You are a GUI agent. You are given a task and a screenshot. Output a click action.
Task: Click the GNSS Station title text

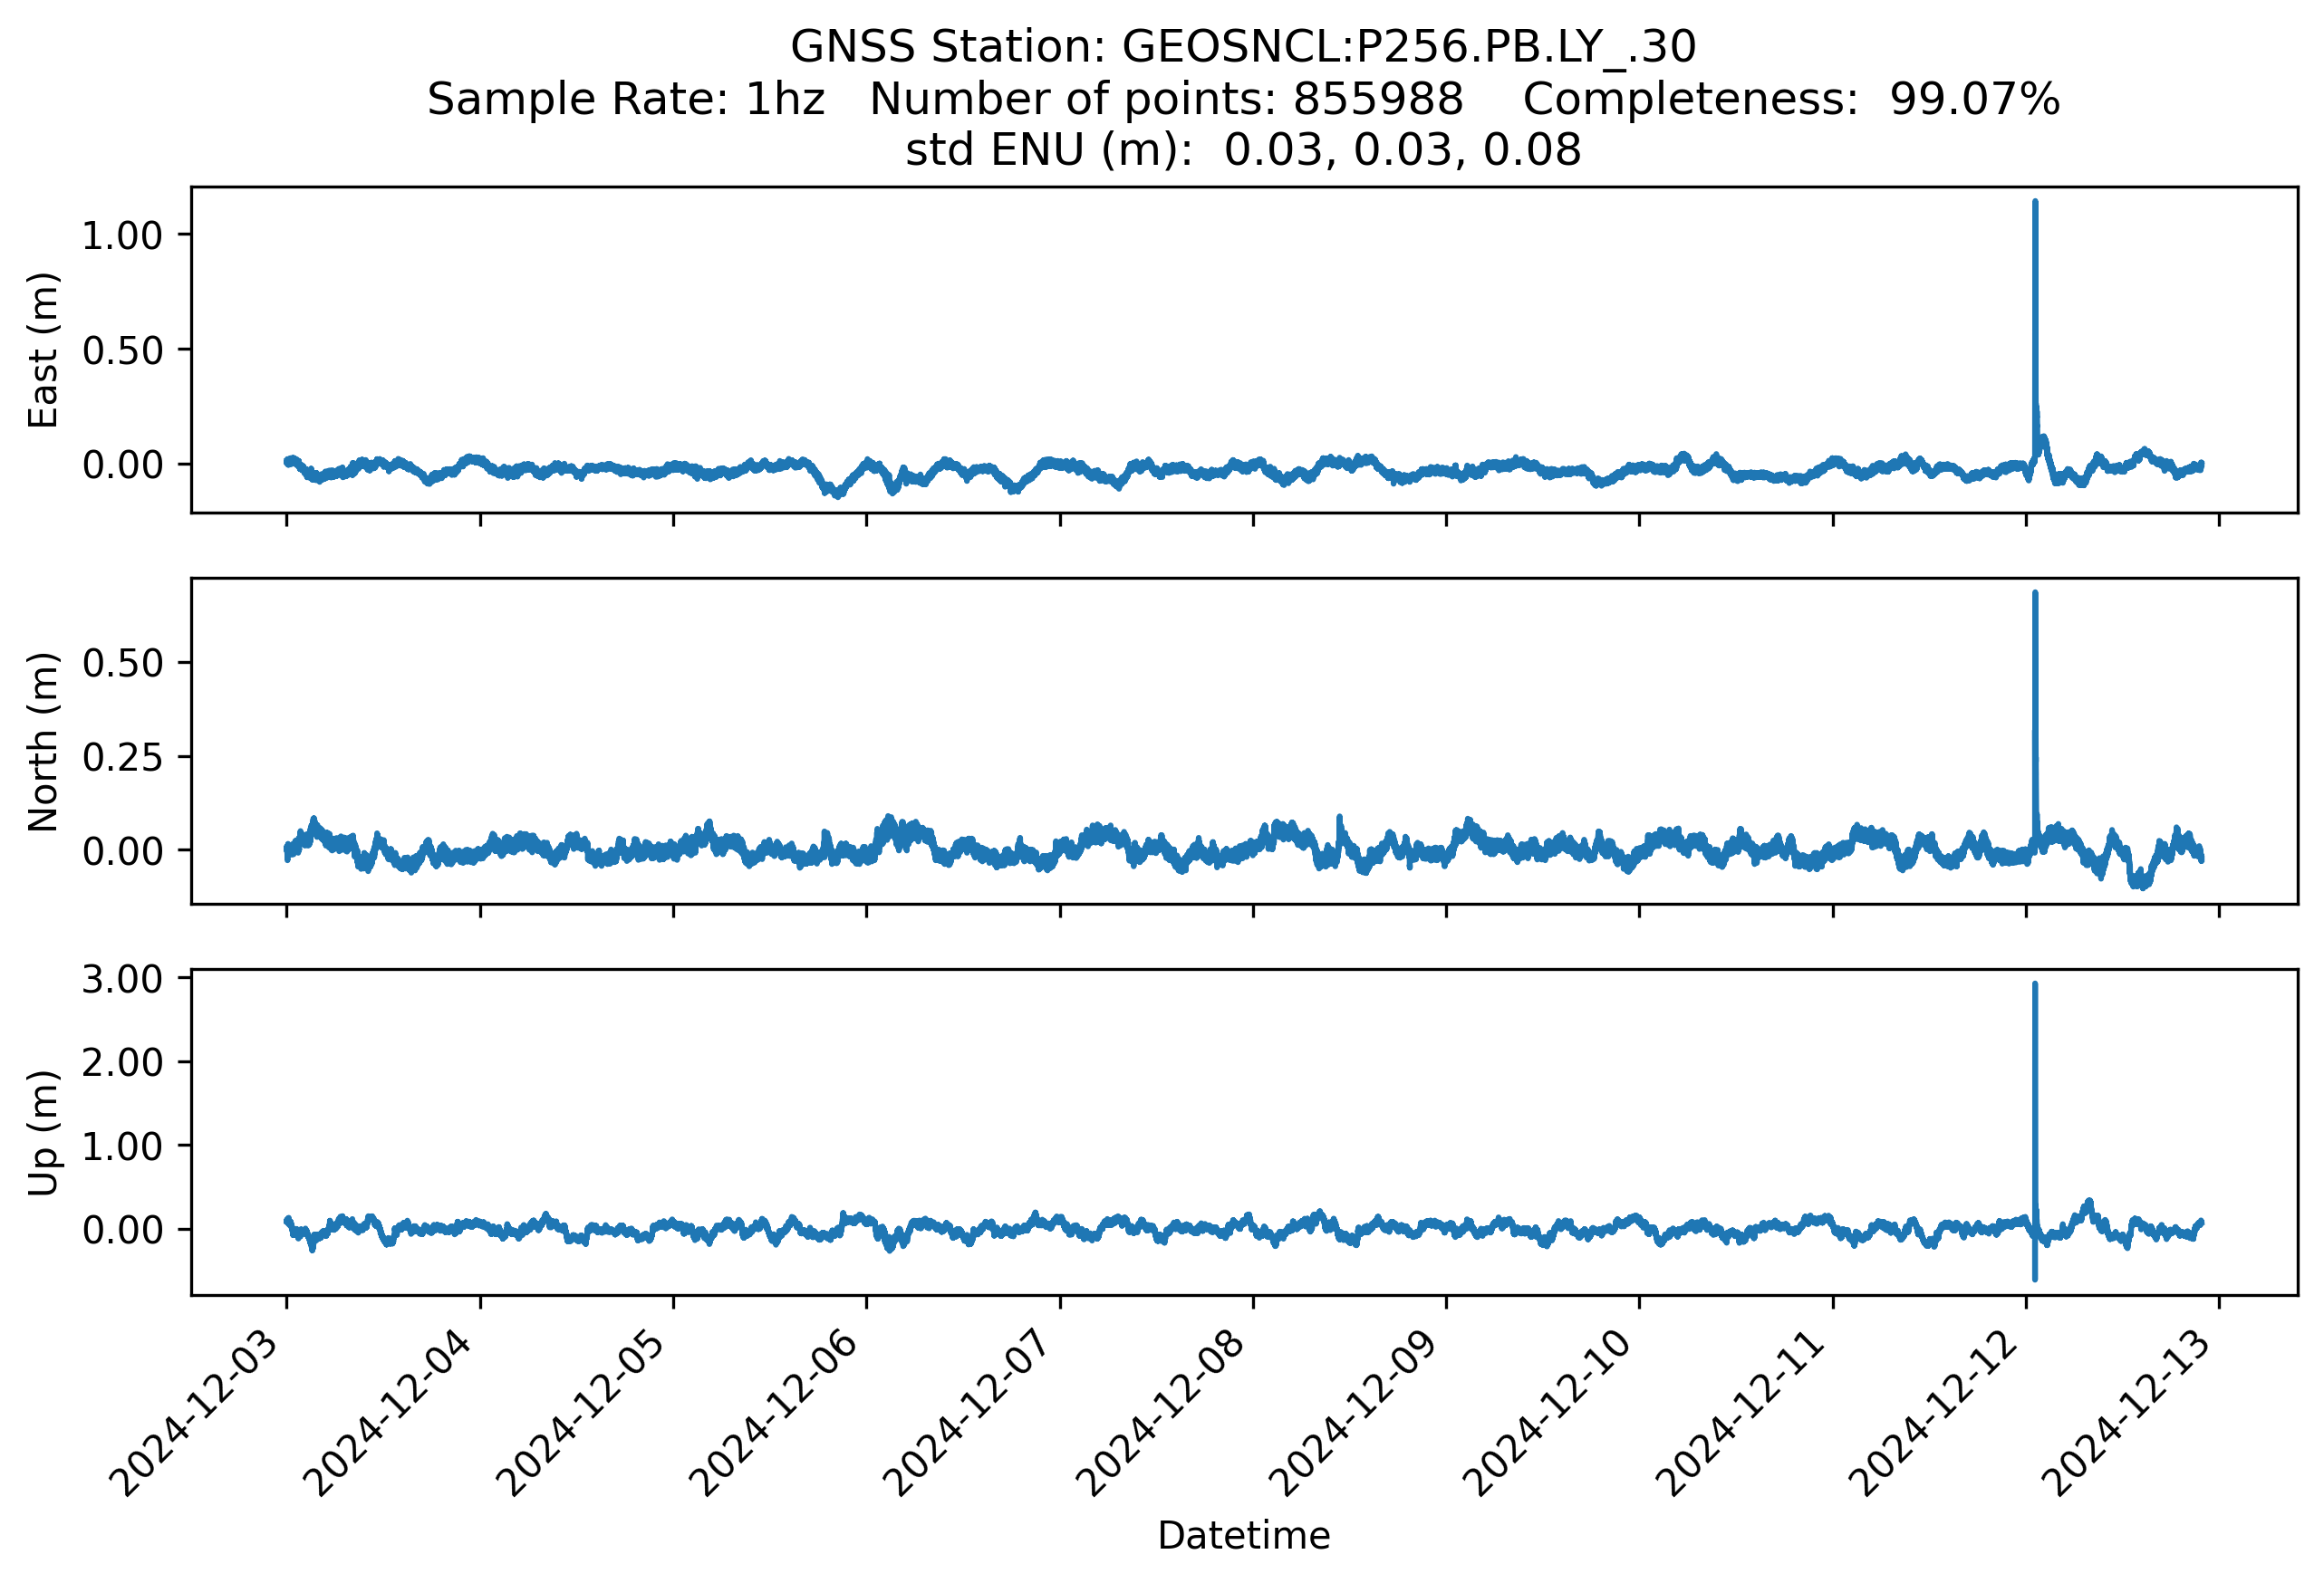(1243, 47)
